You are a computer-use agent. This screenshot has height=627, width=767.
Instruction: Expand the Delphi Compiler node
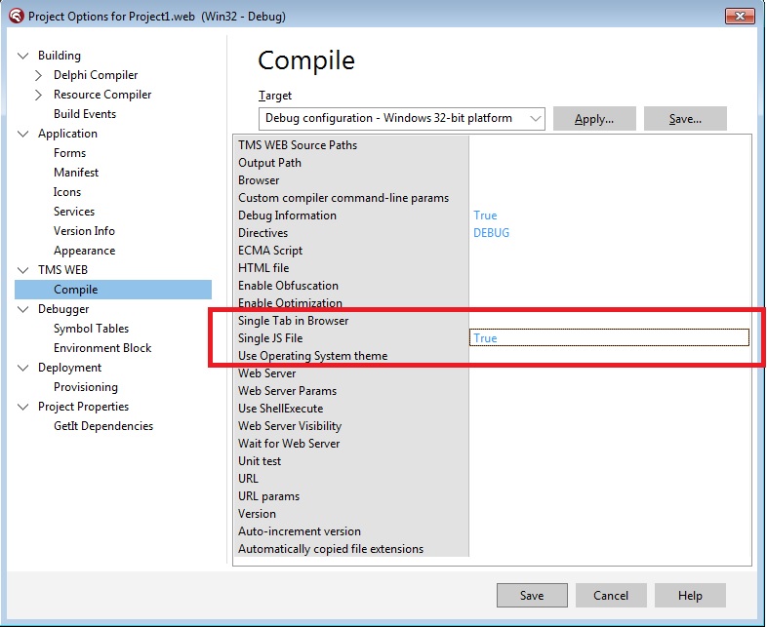(39, 75)
